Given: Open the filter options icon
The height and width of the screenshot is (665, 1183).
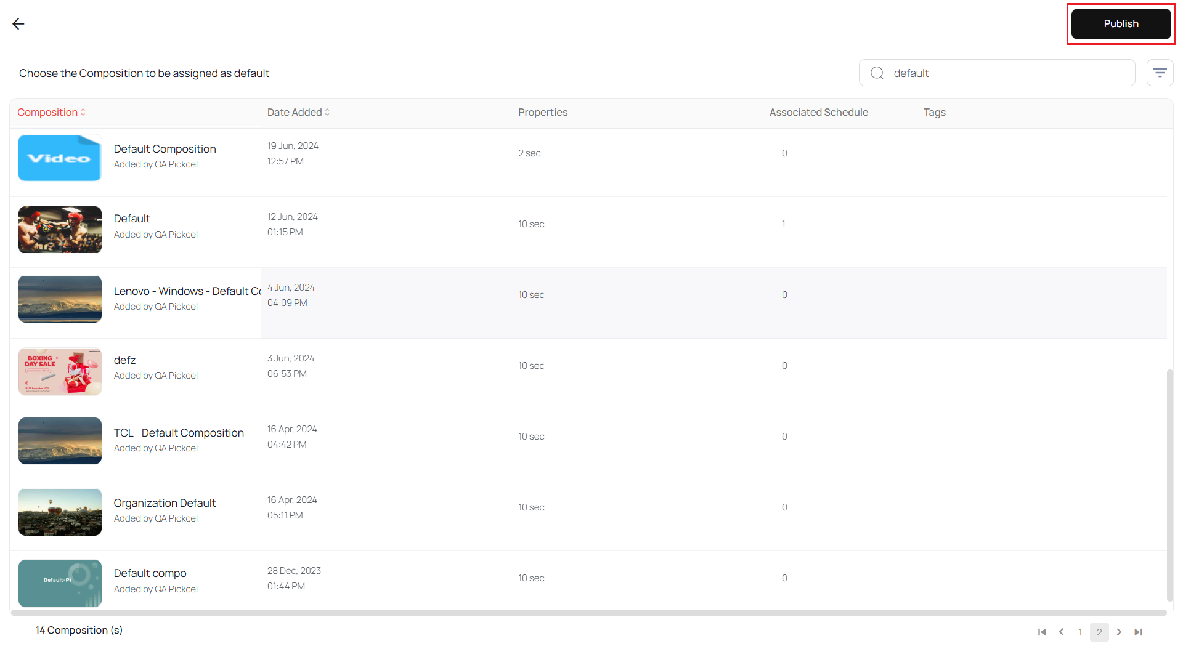Looking at the screenshot, I should click(1160, 73).
